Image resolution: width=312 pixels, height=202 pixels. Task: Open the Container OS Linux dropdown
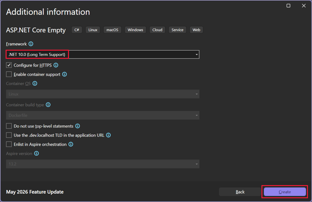click(103, 94)
